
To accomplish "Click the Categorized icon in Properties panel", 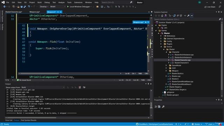I will point(156,106).
